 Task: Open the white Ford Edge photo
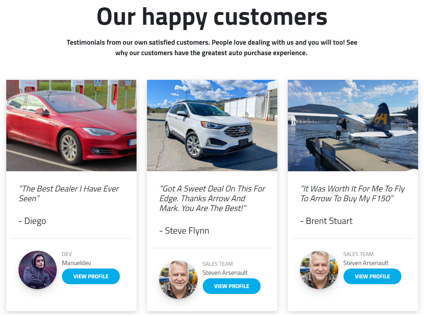pos(212,126)
